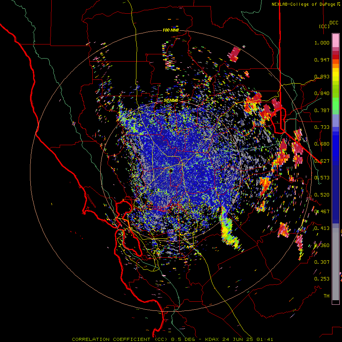
Task: Select the 0.840 scale value
Action: tap(322, 93)
